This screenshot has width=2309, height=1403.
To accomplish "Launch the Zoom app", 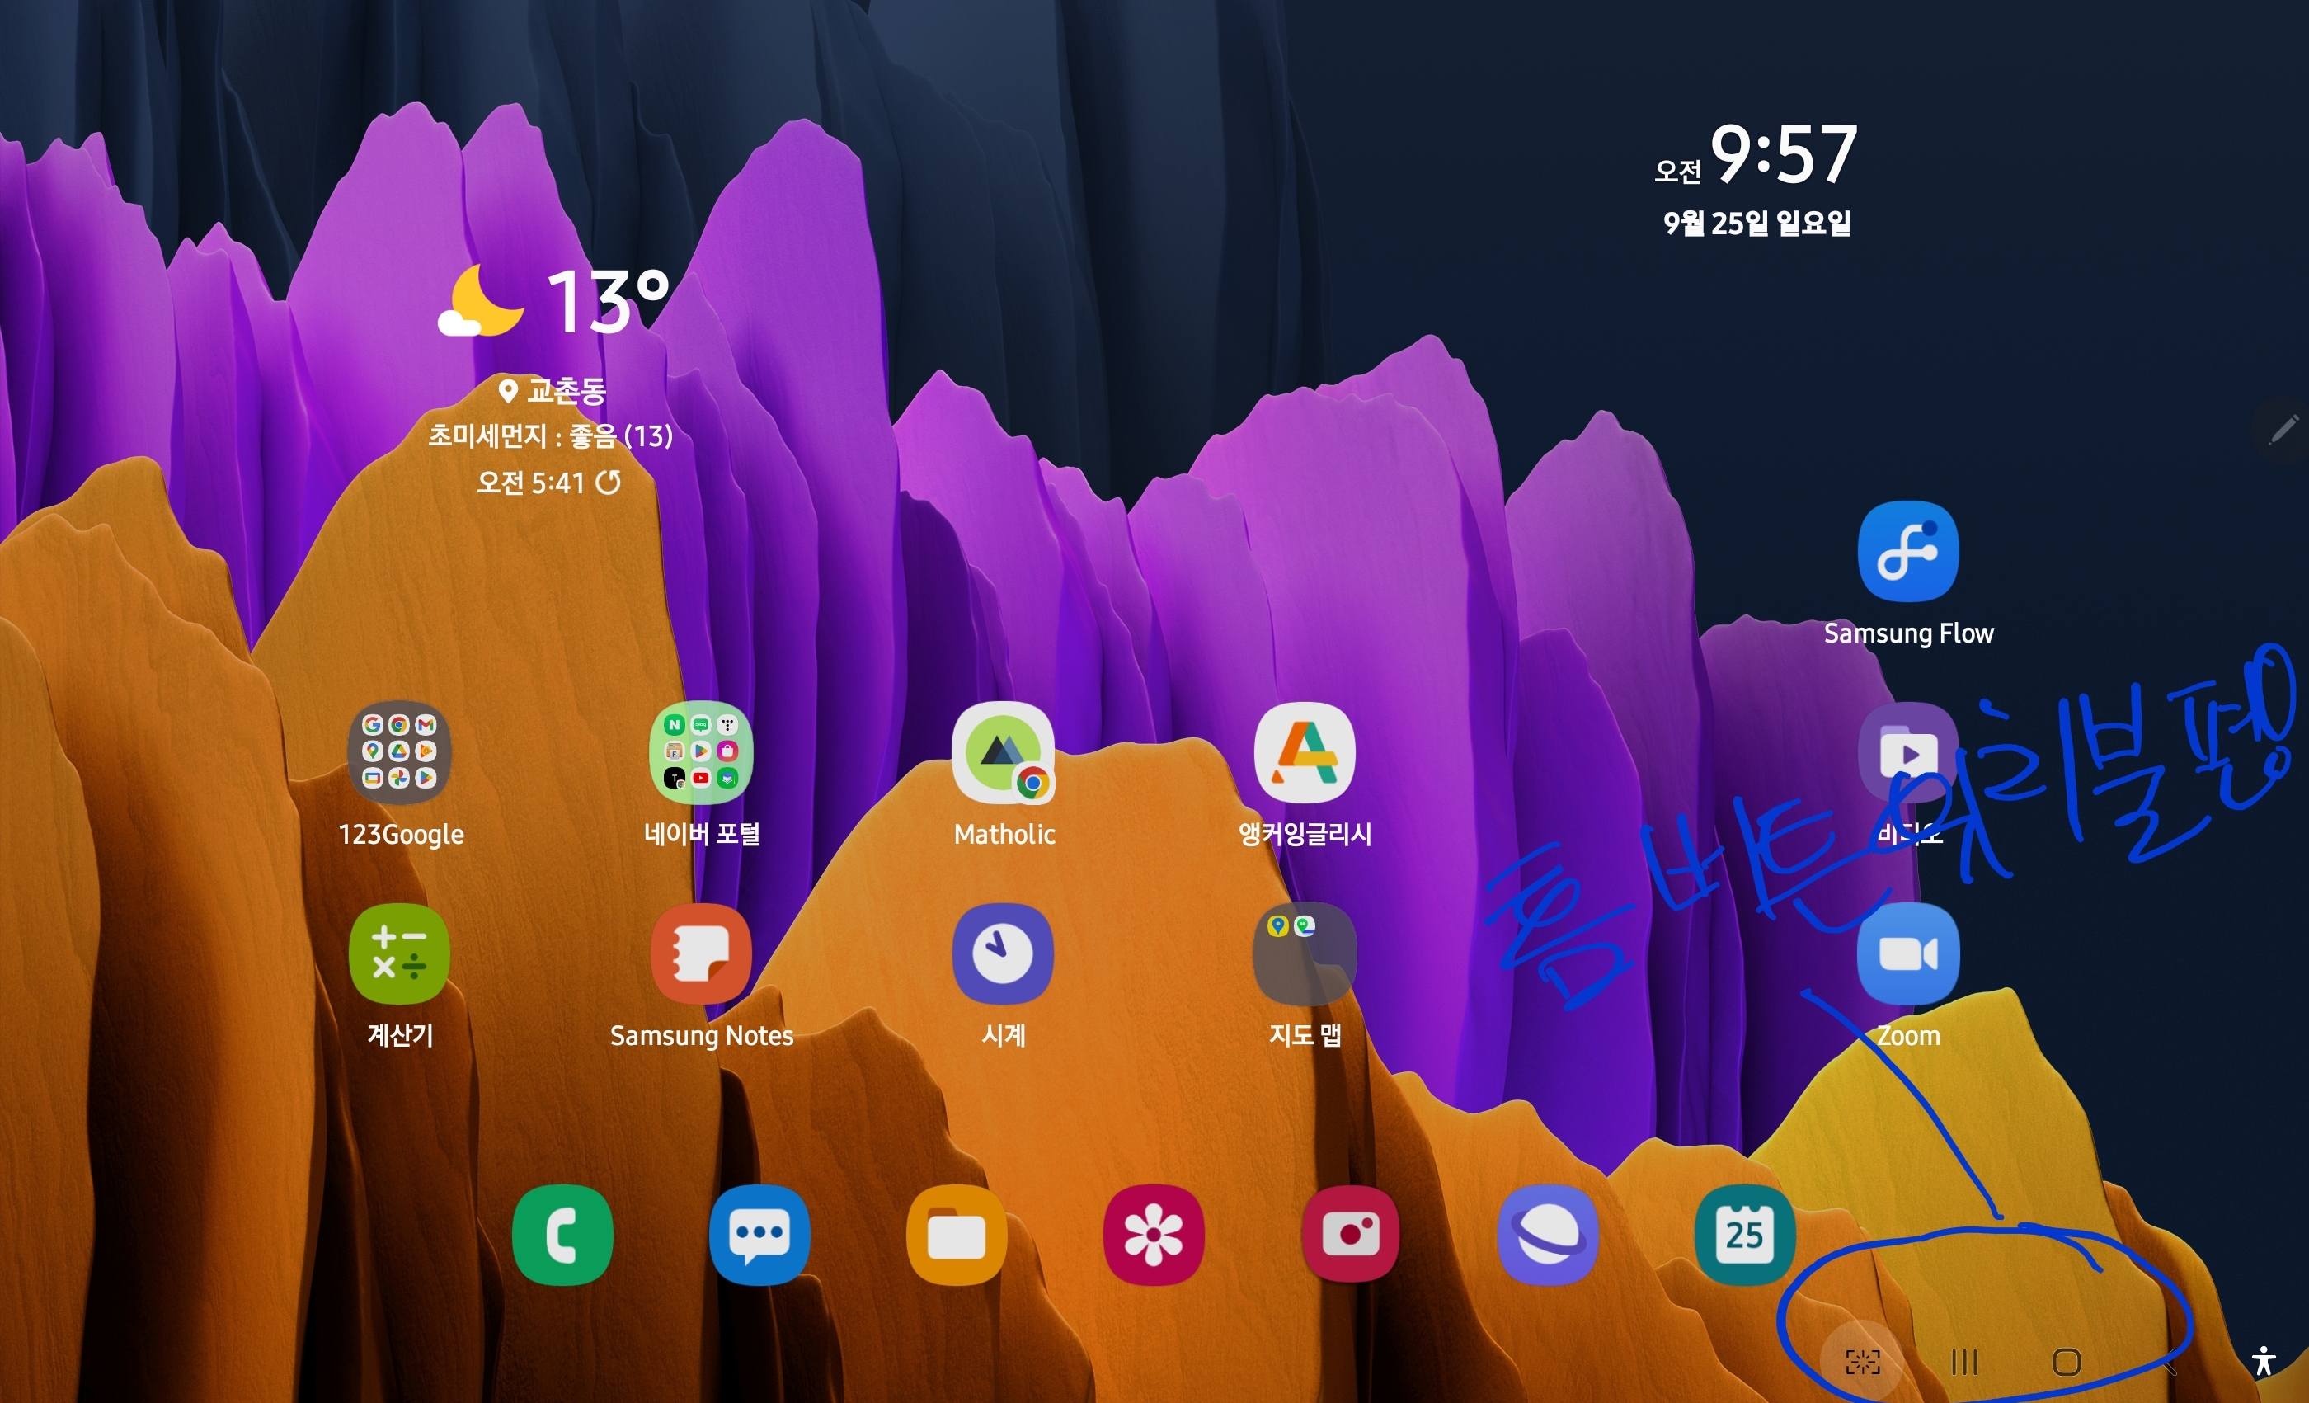I will (1908, 954).
